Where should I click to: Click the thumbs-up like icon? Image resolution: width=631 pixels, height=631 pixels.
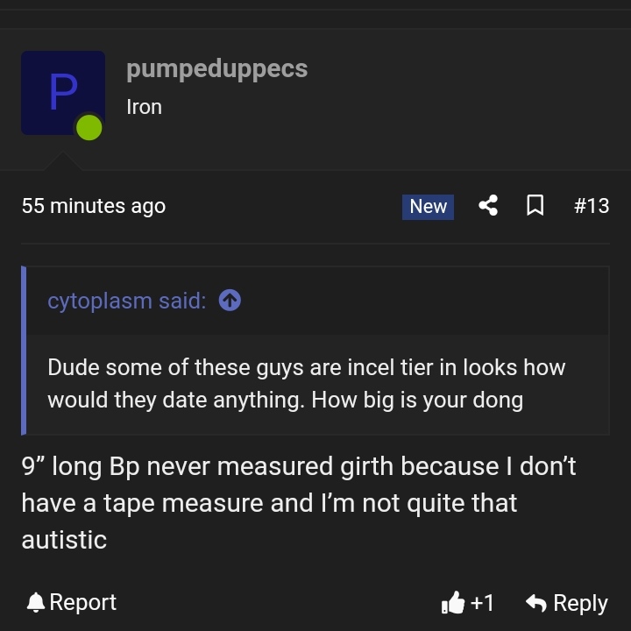(x=453, y=602)
